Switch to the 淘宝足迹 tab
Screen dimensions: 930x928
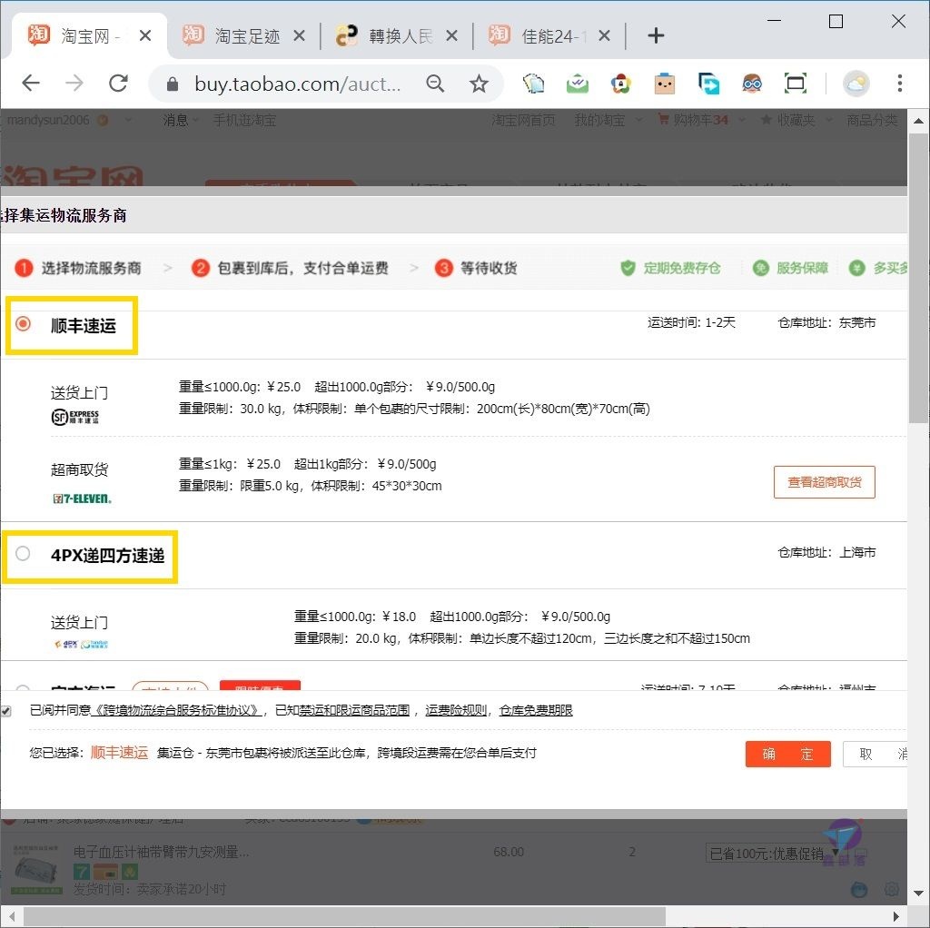click(x=243, y=35)
